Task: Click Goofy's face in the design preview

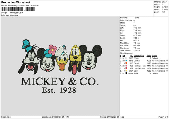Action: click(31, 61)
